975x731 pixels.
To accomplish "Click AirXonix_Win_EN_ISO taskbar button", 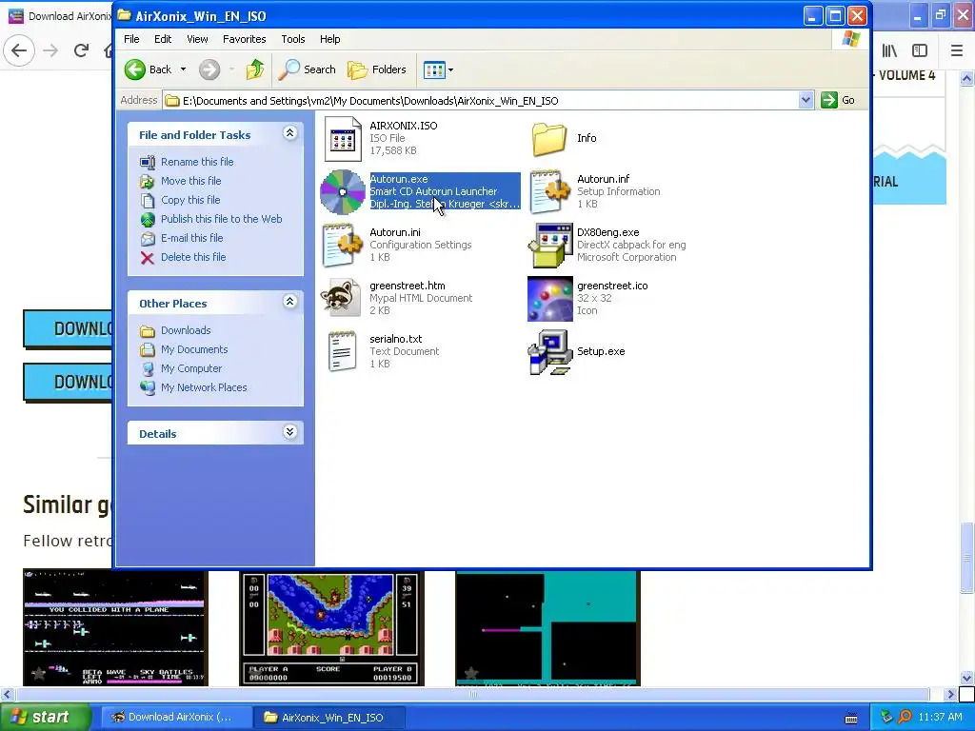I will click(x=328, y=718).
